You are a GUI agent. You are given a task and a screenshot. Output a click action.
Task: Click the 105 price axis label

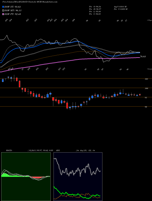pos(146,79)
